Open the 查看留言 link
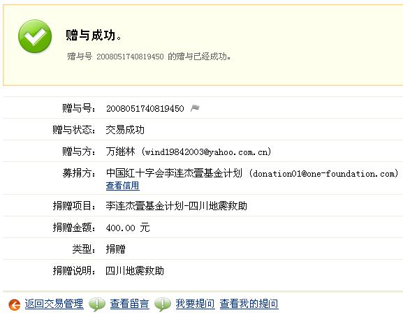Screen dimensions: 403x317 click(x=129, y=304)
